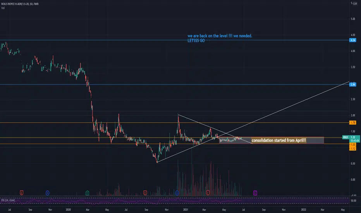
Task: Click the blue 4.34 price label
Action: pyautogui.click(x=353, y=40)
